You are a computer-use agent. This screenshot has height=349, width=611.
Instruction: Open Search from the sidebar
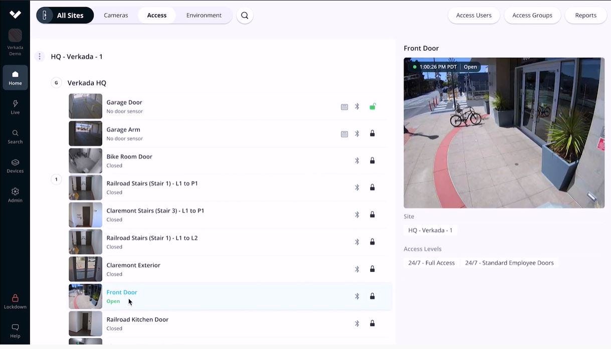pos(15,136)
